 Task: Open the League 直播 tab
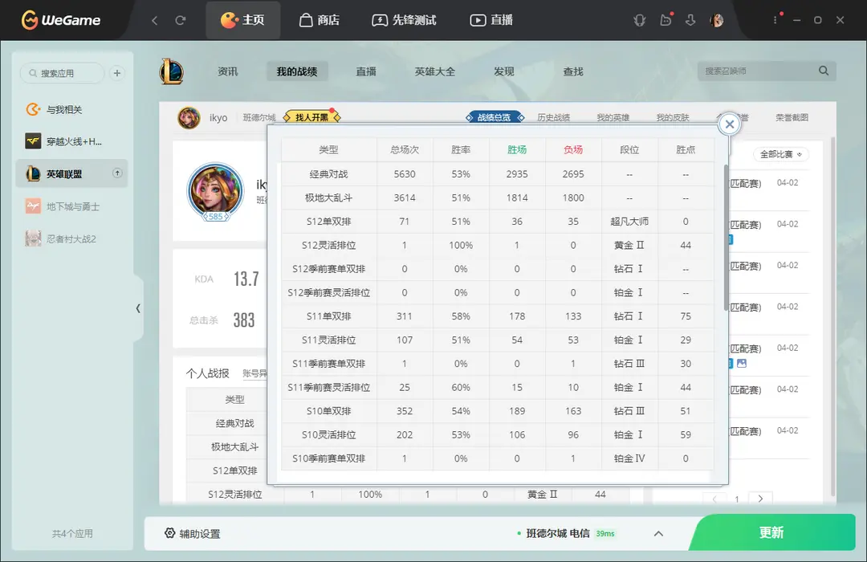click(365, 71)
